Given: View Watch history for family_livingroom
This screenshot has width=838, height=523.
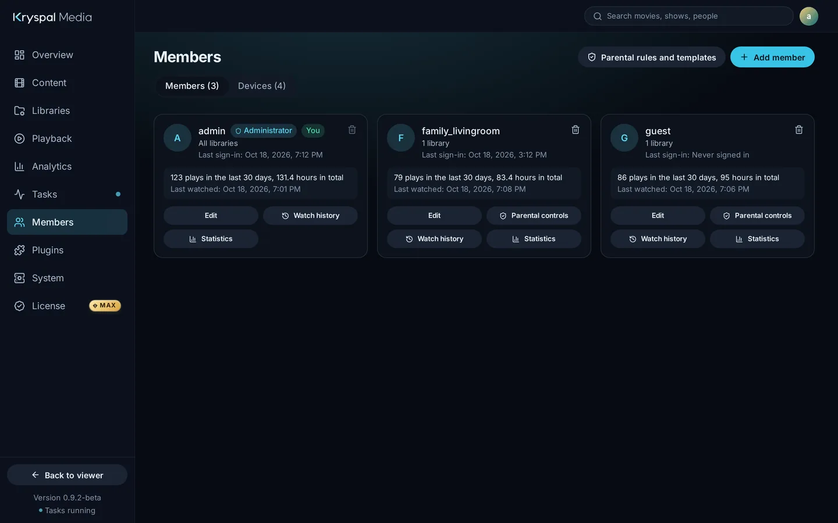Looking at the screenshot, I should click(434, 239).
